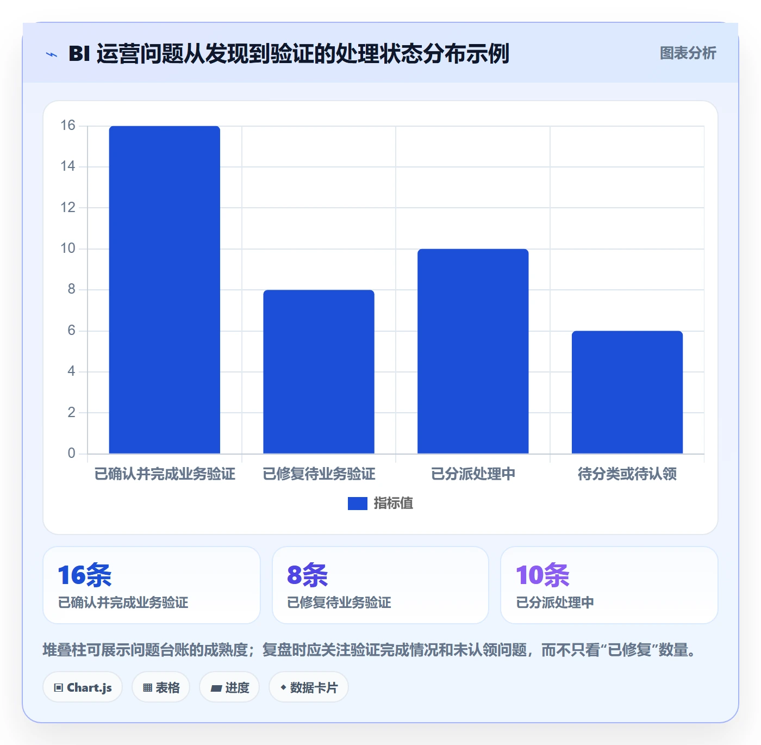Open the 8条 data card

380,585
